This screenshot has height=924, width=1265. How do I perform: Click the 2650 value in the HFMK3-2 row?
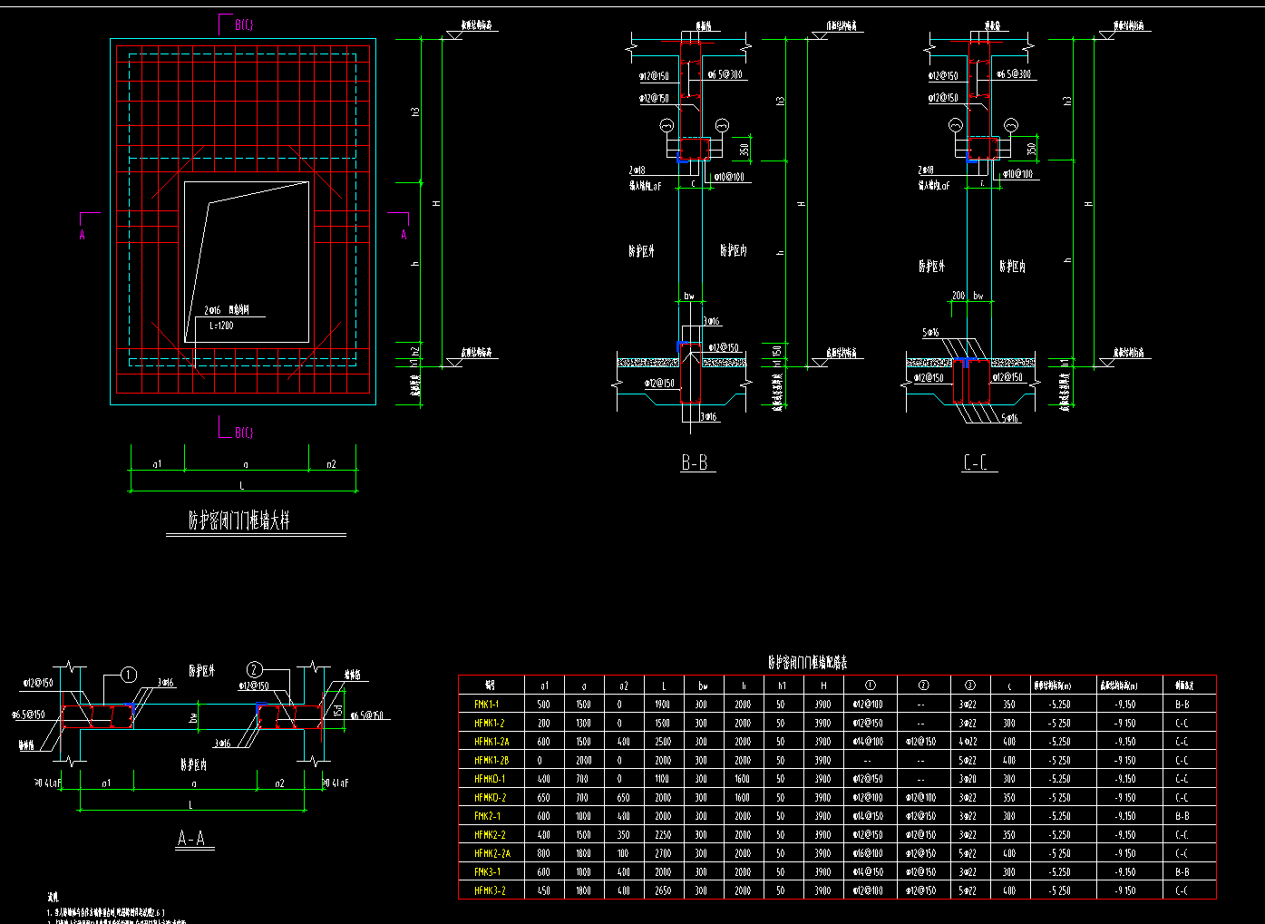click(x=663, y=891)
